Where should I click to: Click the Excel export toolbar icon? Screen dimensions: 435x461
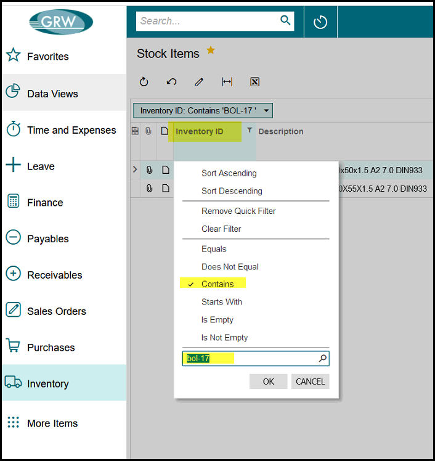pos(254,82)
